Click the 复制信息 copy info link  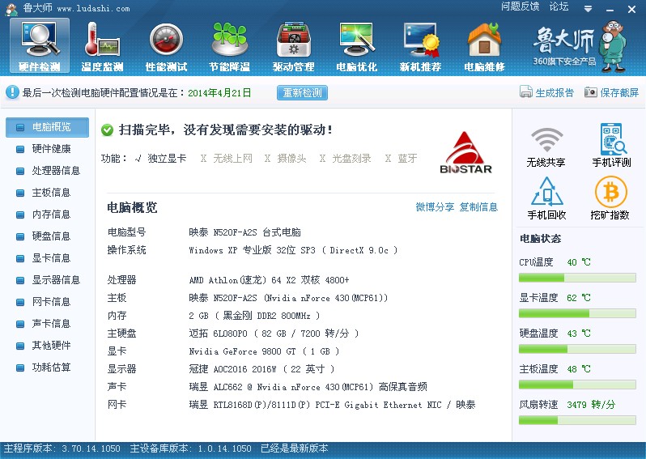click(478, 207)
